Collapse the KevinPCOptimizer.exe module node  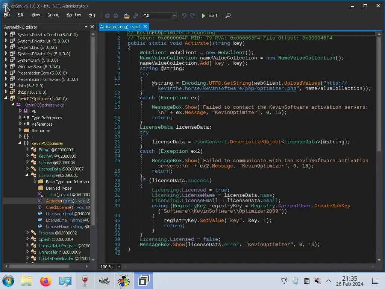click(12, 105)
